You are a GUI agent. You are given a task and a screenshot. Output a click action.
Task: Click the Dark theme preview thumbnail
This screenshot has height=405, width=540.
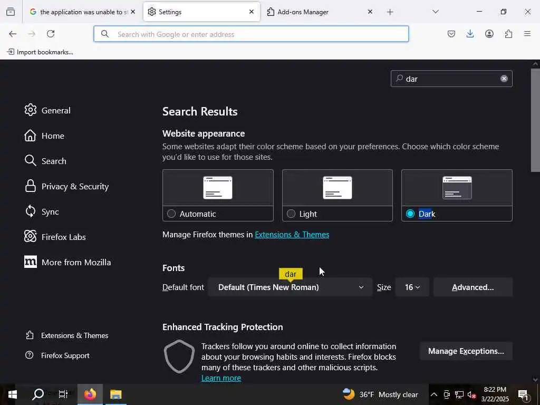pyautogui.click(x=457, y=188)
